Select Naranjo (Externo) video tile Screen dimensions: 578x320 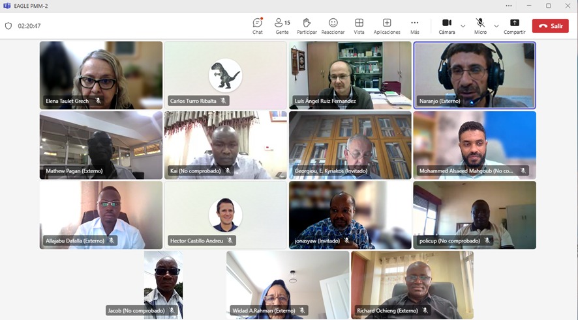[474, 75]
